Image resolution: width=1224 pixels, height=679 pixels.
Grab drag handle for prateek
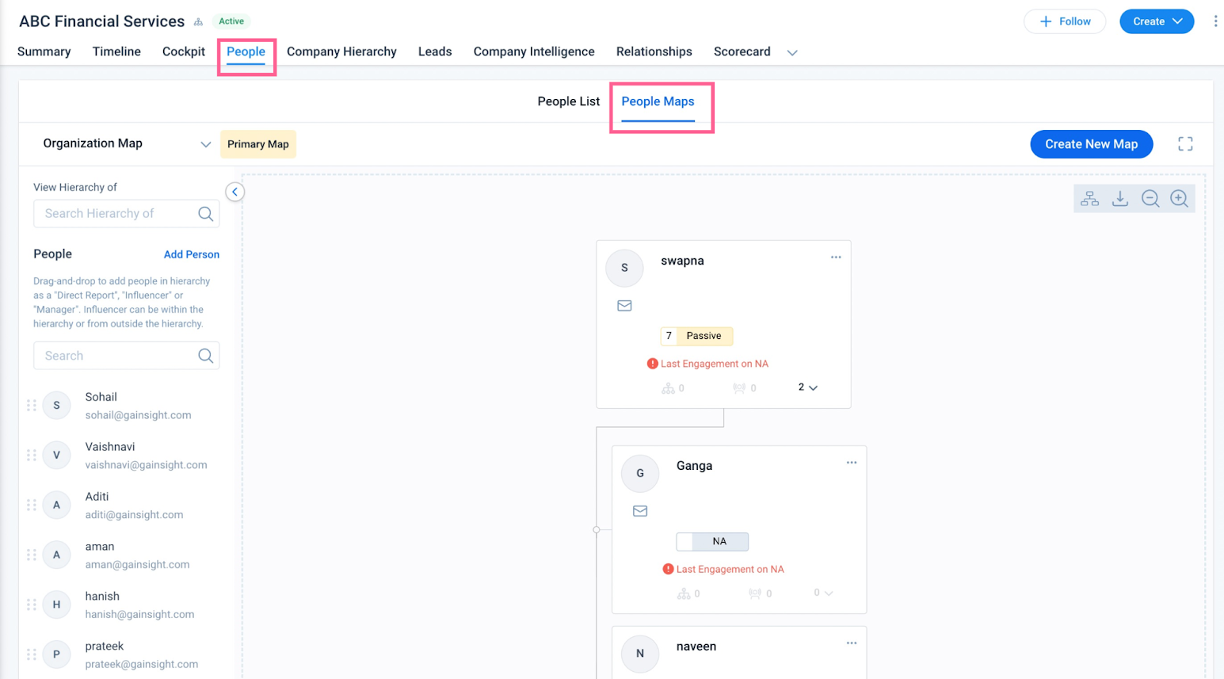[32, 654]
